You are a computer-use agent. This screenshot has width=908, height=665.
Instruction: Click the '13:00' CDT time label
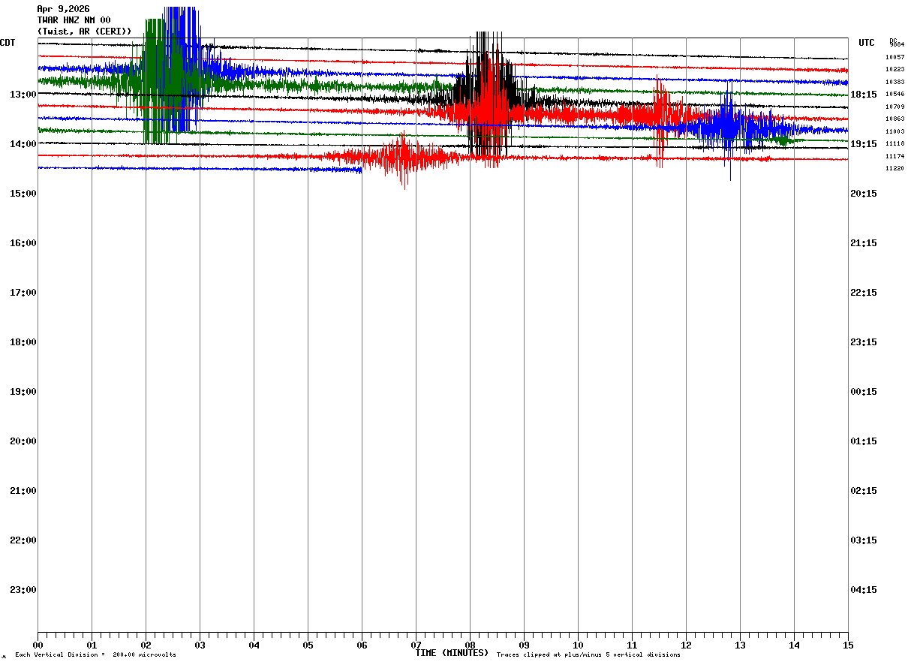click(23, 94)
